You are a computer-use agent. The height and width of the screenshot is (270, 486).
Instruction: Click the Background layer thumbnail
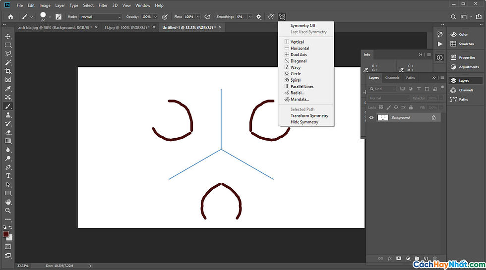tap(383, 118)
